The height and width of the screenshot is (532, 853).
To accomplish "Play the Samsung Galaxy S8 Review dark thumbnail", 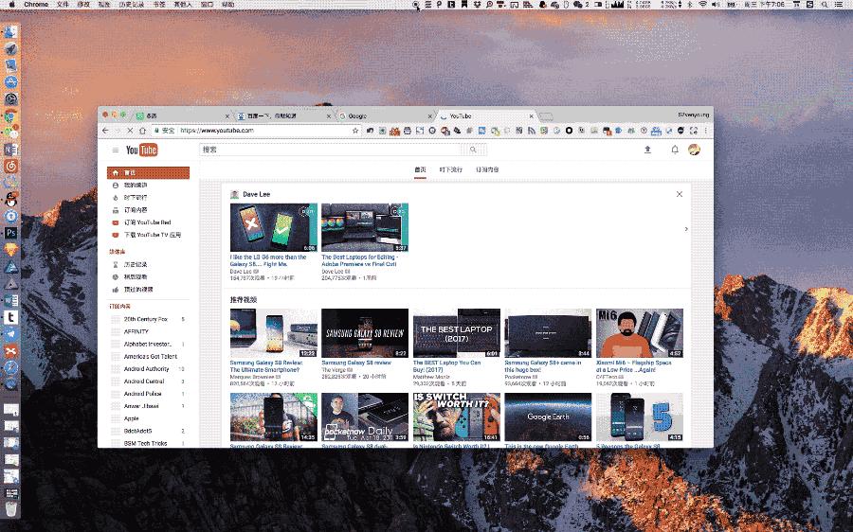I will pyautogui.click(x=365, y=333).
